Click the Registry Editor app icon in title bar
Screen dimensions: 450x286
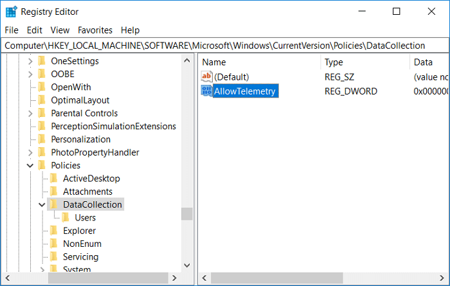point(11,12)
